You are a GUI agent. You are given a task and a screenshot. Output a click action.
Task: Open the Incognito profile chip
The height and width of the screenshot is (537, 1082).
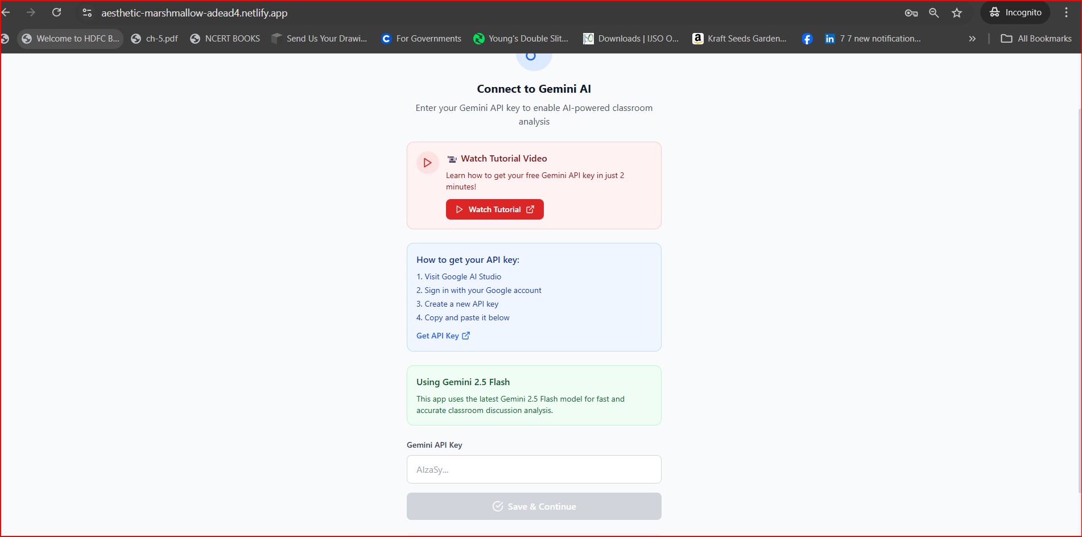pyautogui.click(x=1015, y=13)
